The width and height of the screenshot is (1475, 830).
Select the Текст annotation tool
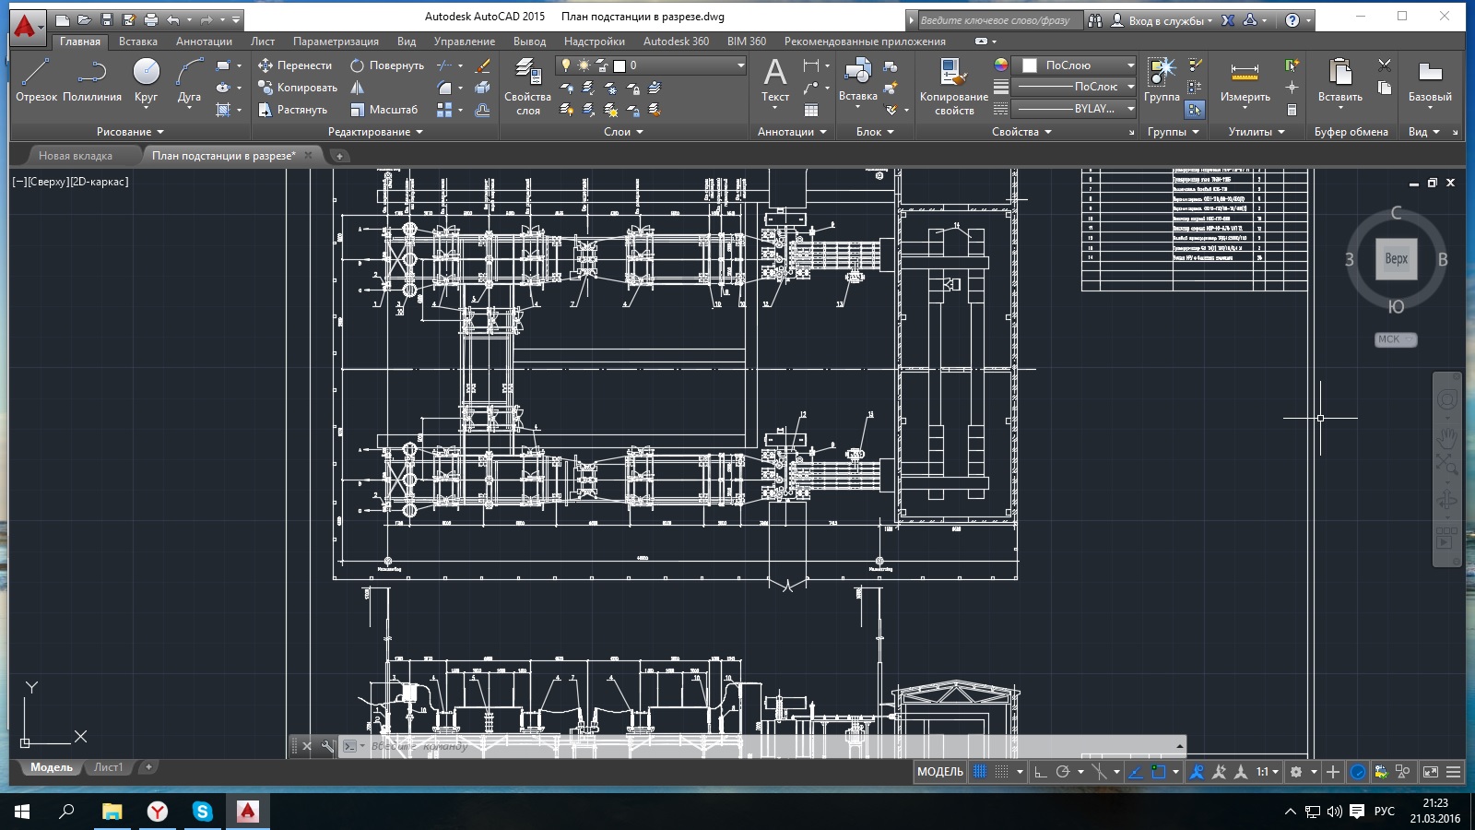tap(775, 80)
